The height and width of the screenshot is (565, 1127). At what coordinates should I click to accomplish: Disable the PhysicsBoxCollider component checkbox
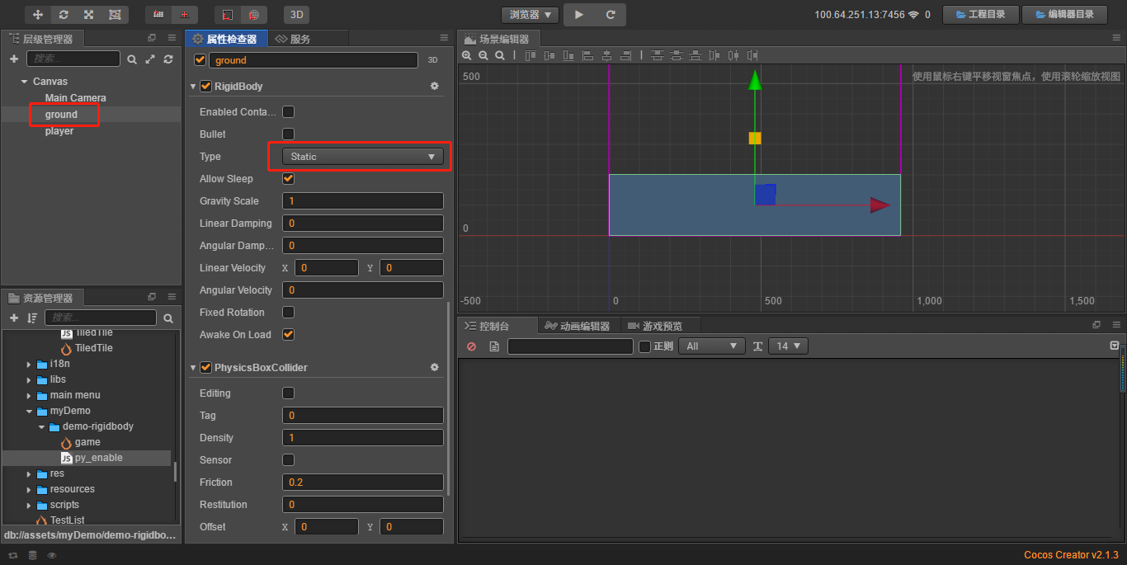click(206, 367)
